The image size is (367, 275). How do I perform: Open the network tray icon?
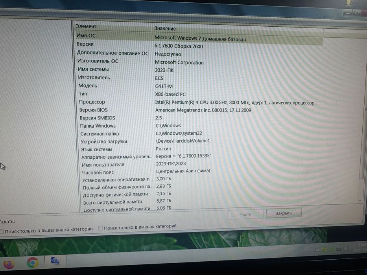tap(316, 249)
